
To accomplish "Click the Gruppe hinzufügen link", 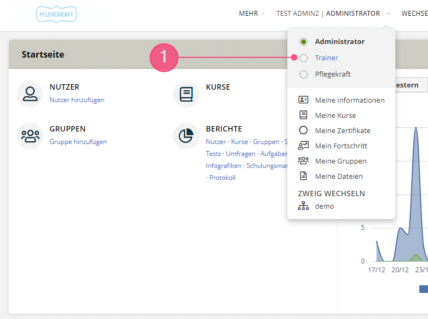I will click(78, 142).
